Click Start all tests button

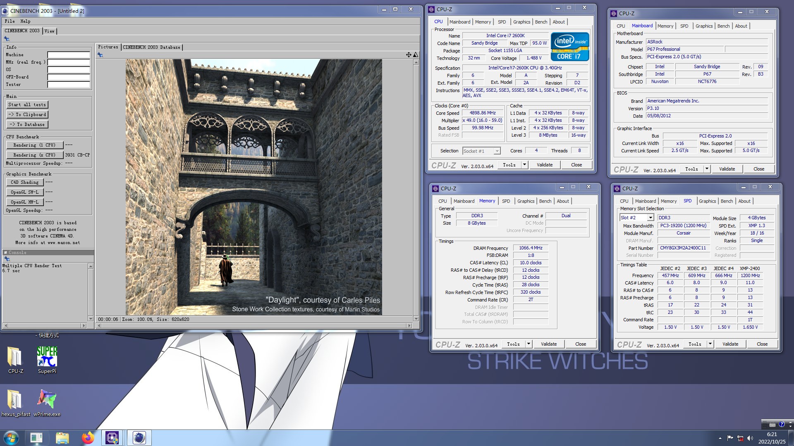[x=27, y=105]
